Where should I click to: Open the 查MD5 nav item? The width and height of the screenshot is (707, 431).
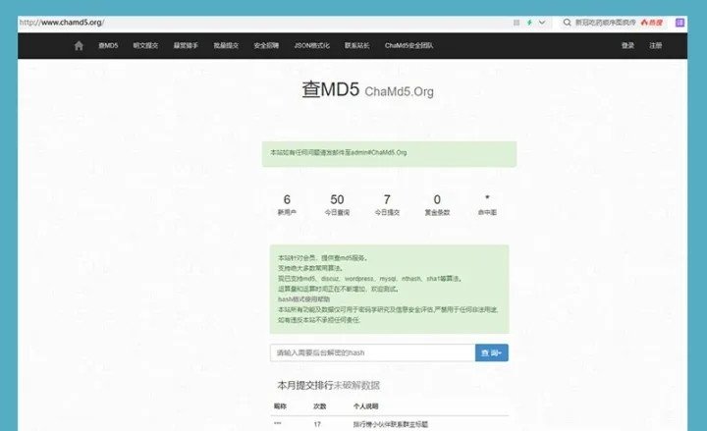(108, 45)
